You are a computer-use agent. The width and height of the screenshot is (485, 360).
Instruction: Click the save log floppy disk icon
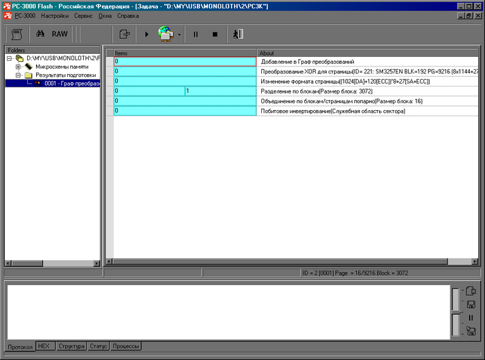pyautogui.click(x=470, y=304)
